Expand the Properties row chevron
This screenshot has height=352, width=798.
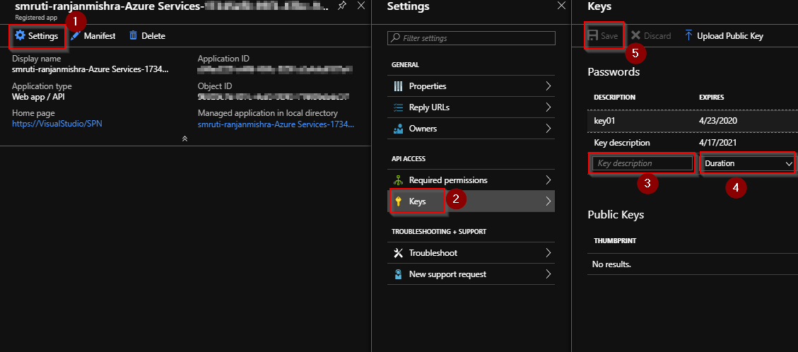548,86
